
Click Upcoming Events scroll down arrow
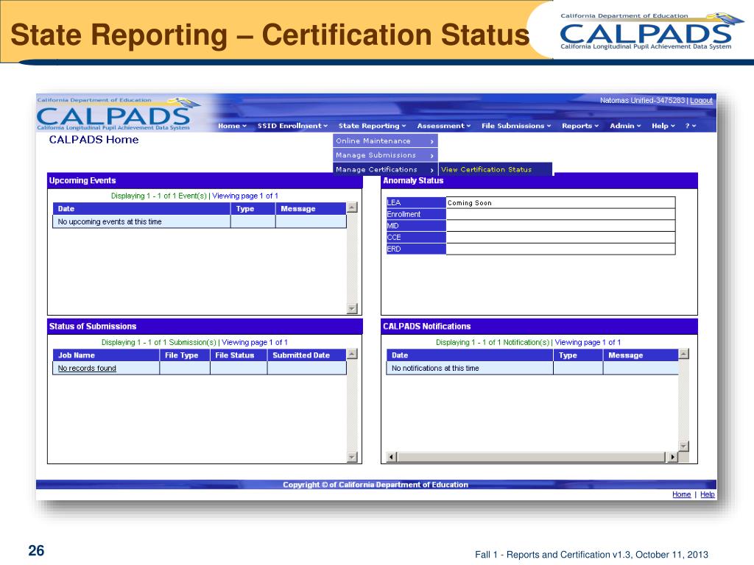352,308
